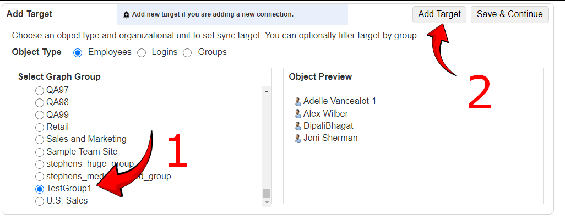
Task: Select the QA99 graph group
Action: (40, 115)
